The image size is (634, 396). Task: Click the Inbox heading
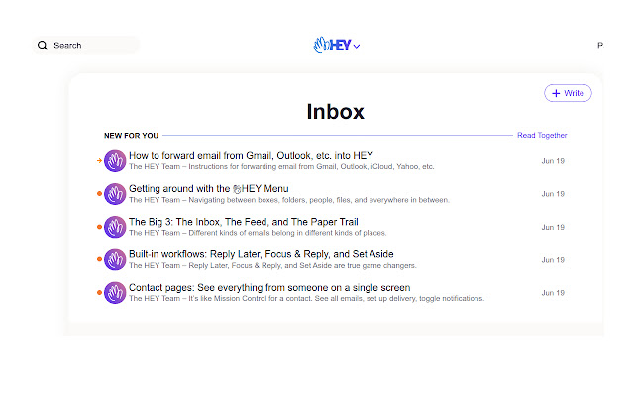coord(335,112)
